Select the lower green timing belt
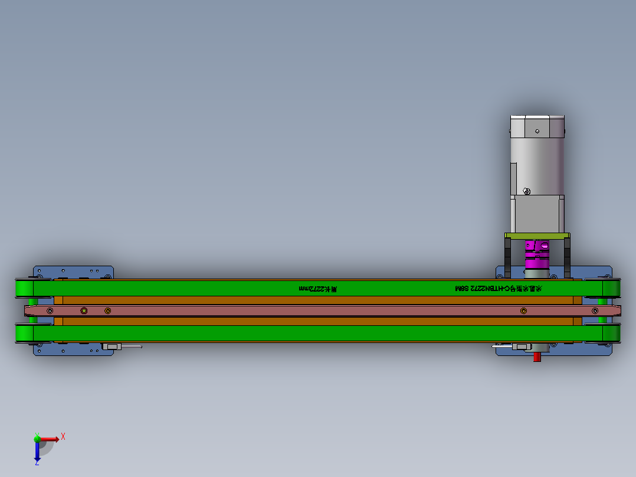The image size is (636, 477). pyautogui.click(x=317, y=334)
